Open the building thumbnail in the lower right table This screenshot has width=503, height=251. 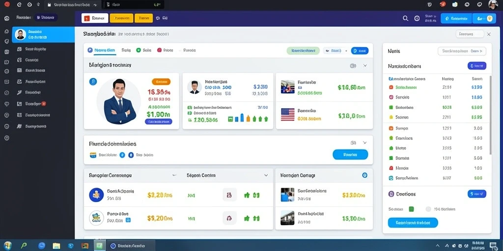(x=287, y=218)
